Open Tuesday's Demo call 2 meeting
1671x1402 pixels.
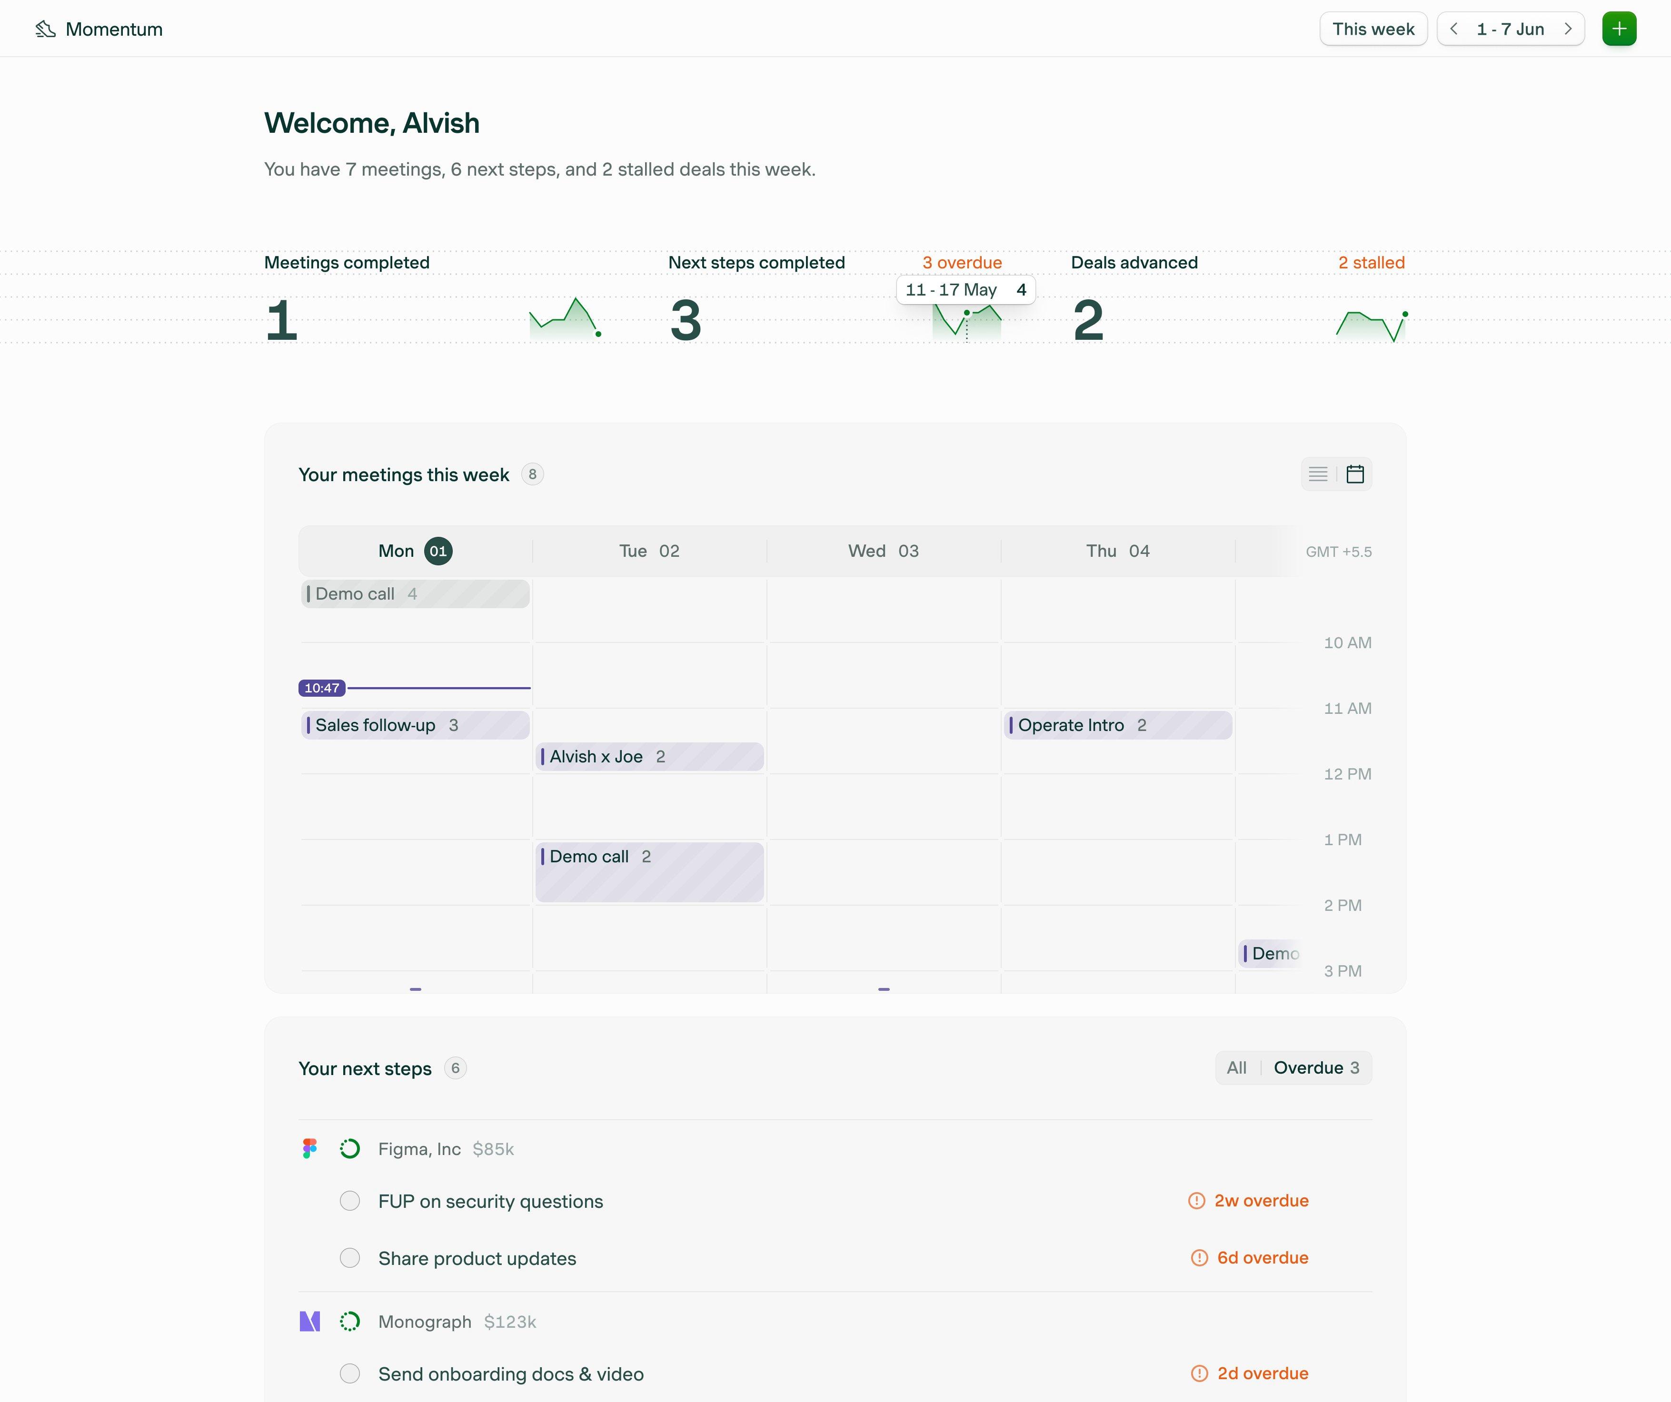pyautogui.click(x=649, y=872)
